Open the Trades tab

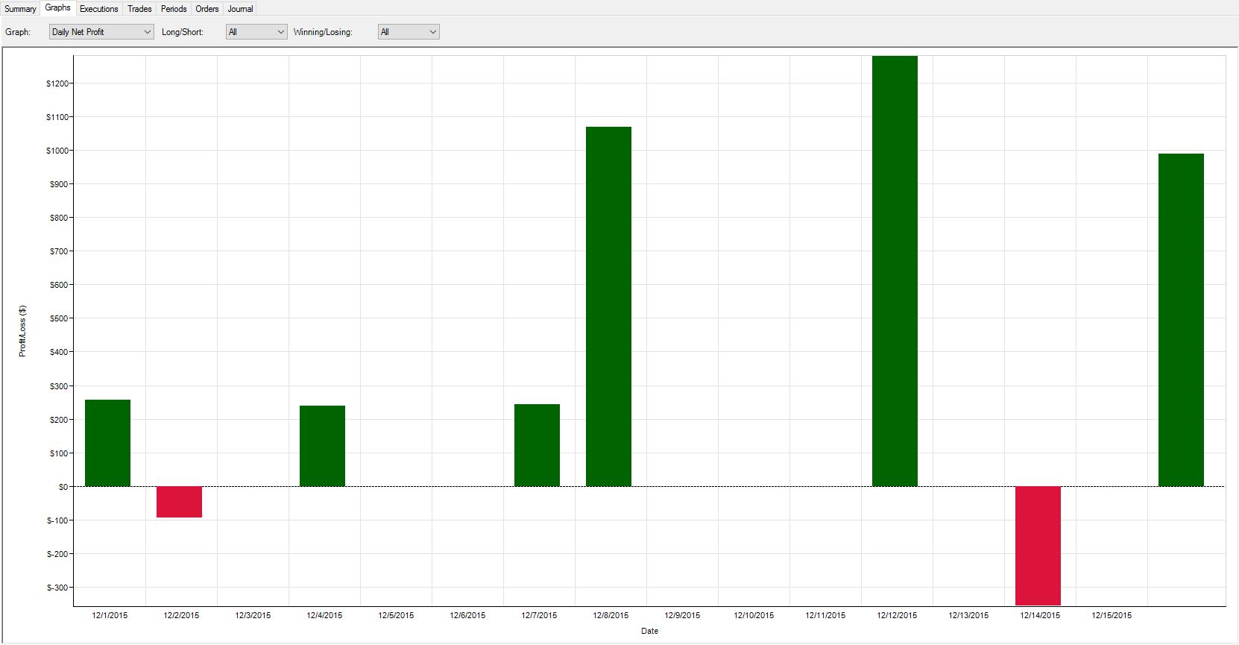point(139,9)
